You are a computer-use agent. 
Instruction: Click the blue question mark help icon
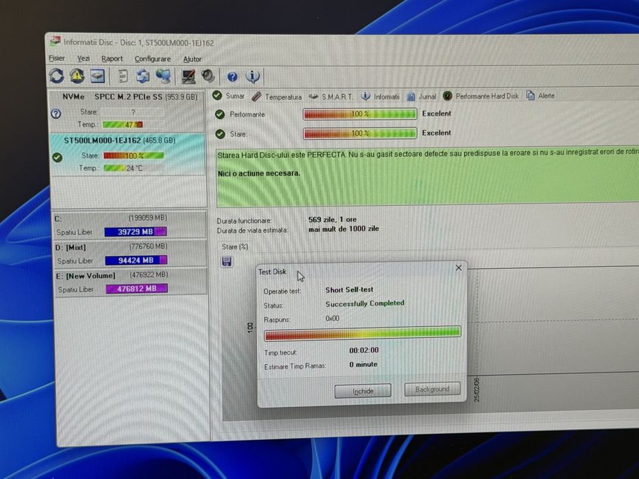[232, 77]
